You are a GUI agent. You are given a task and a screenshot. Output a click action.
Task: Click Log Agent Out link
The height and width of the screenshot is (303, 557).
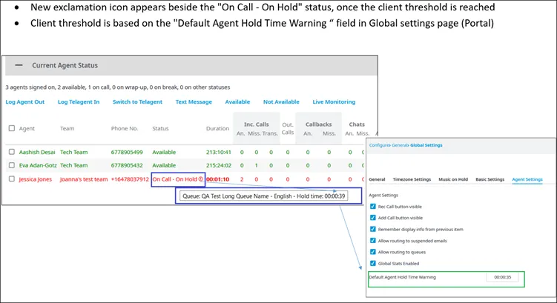(x=25, y=101)
